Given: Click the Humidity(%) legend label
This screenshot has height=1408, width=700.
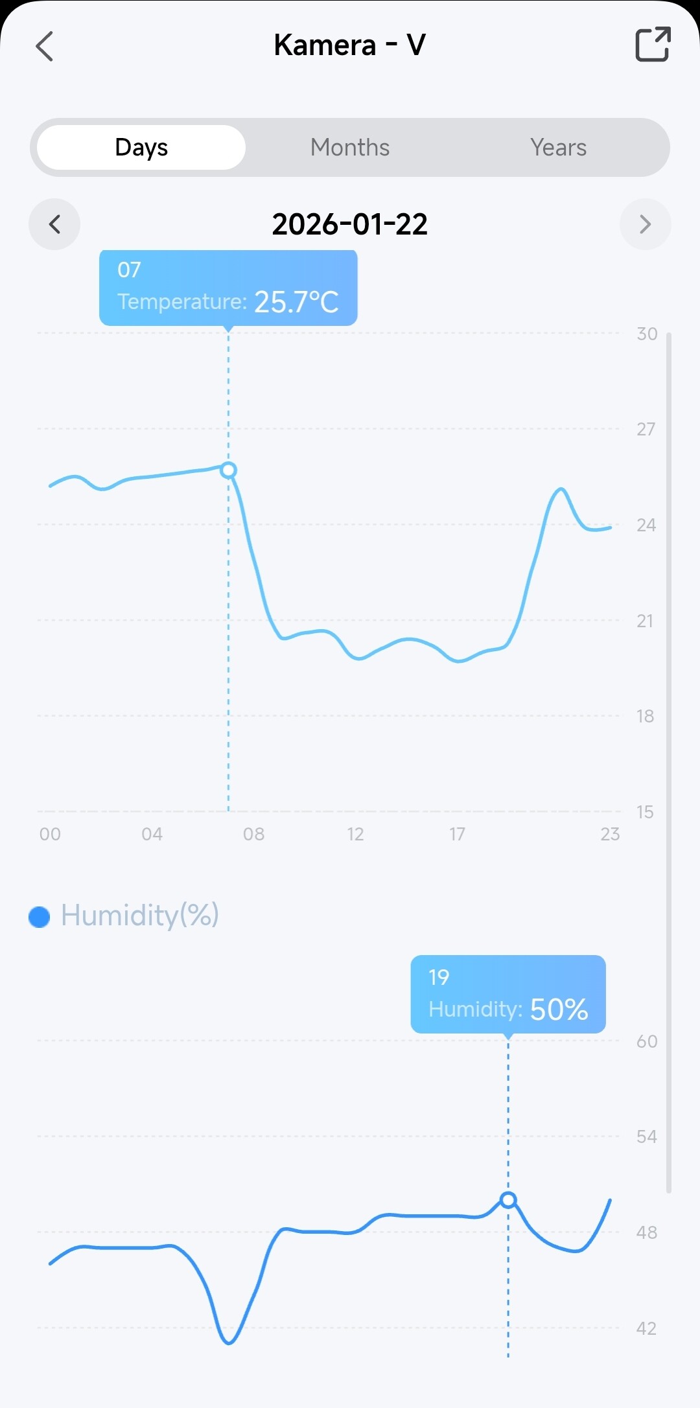Looking at the screenshot, I should (140, 916).
